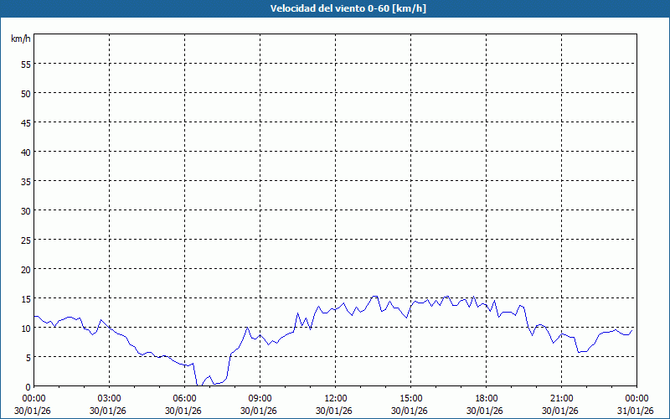Click the chart title 'Velocidad del viento 0-60 [km/h]'
Screen dimensions: 670x419
[x=335, y=8]
